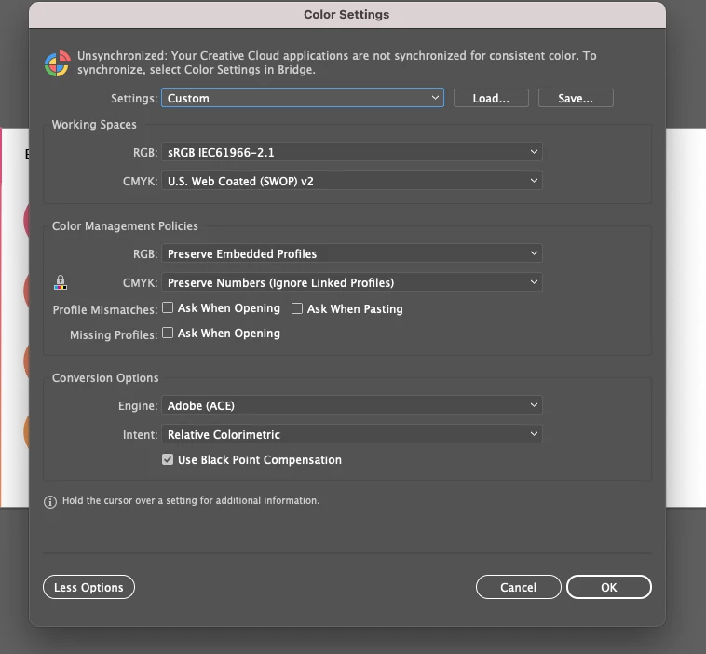This screenshot has width=706, height=654.
Task: Open the CMYK policy Preserve Numbers dropdown
Action: pos(352,282)
